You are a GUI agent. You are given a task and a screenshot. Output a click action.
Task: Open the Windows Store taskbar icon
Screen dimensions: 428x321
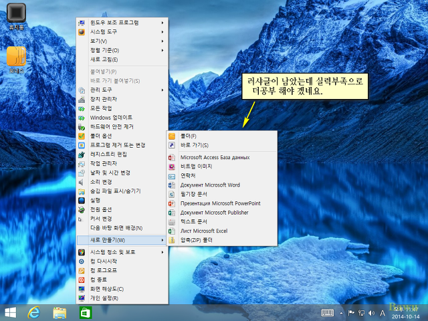[86, 313]
